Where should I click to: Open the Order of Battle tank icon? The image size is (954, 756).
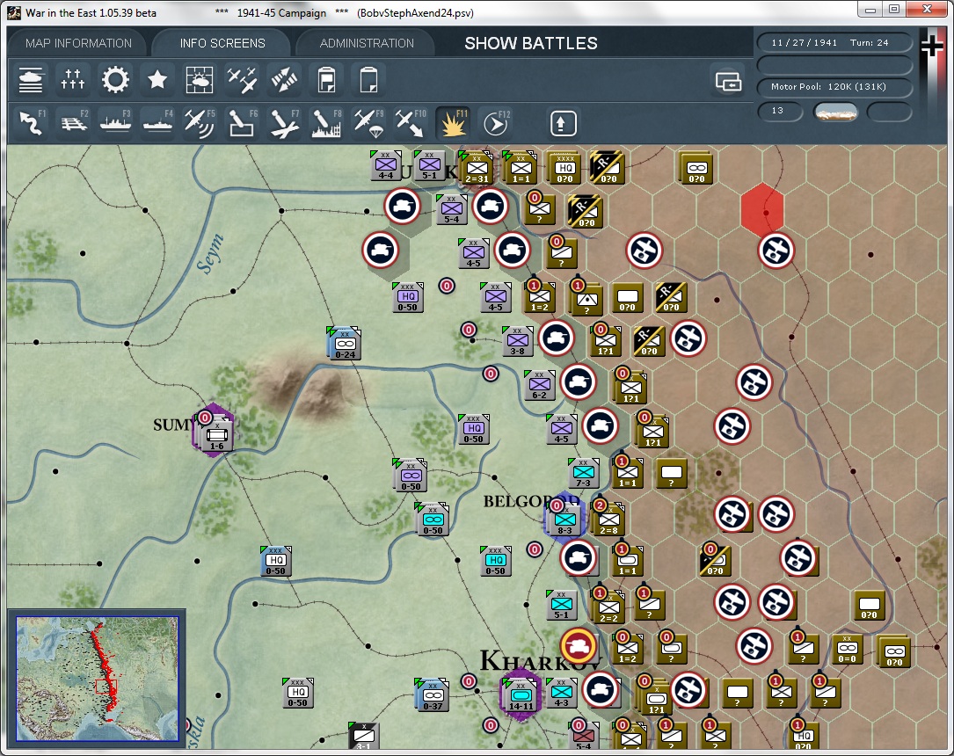point(31,80)
